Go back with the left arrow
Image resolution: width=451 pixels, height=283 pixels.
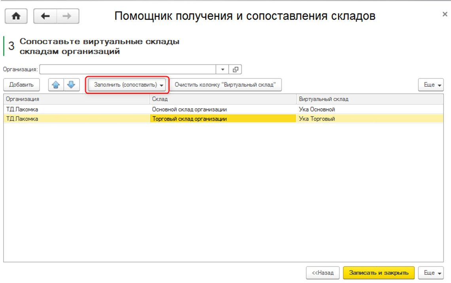pos(45,16)
